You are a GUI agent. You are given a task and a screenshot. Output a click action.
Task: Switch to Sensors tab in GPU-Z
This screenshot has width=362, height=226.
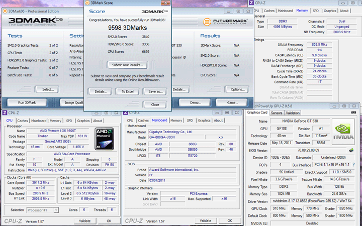[x=277, y=113]
